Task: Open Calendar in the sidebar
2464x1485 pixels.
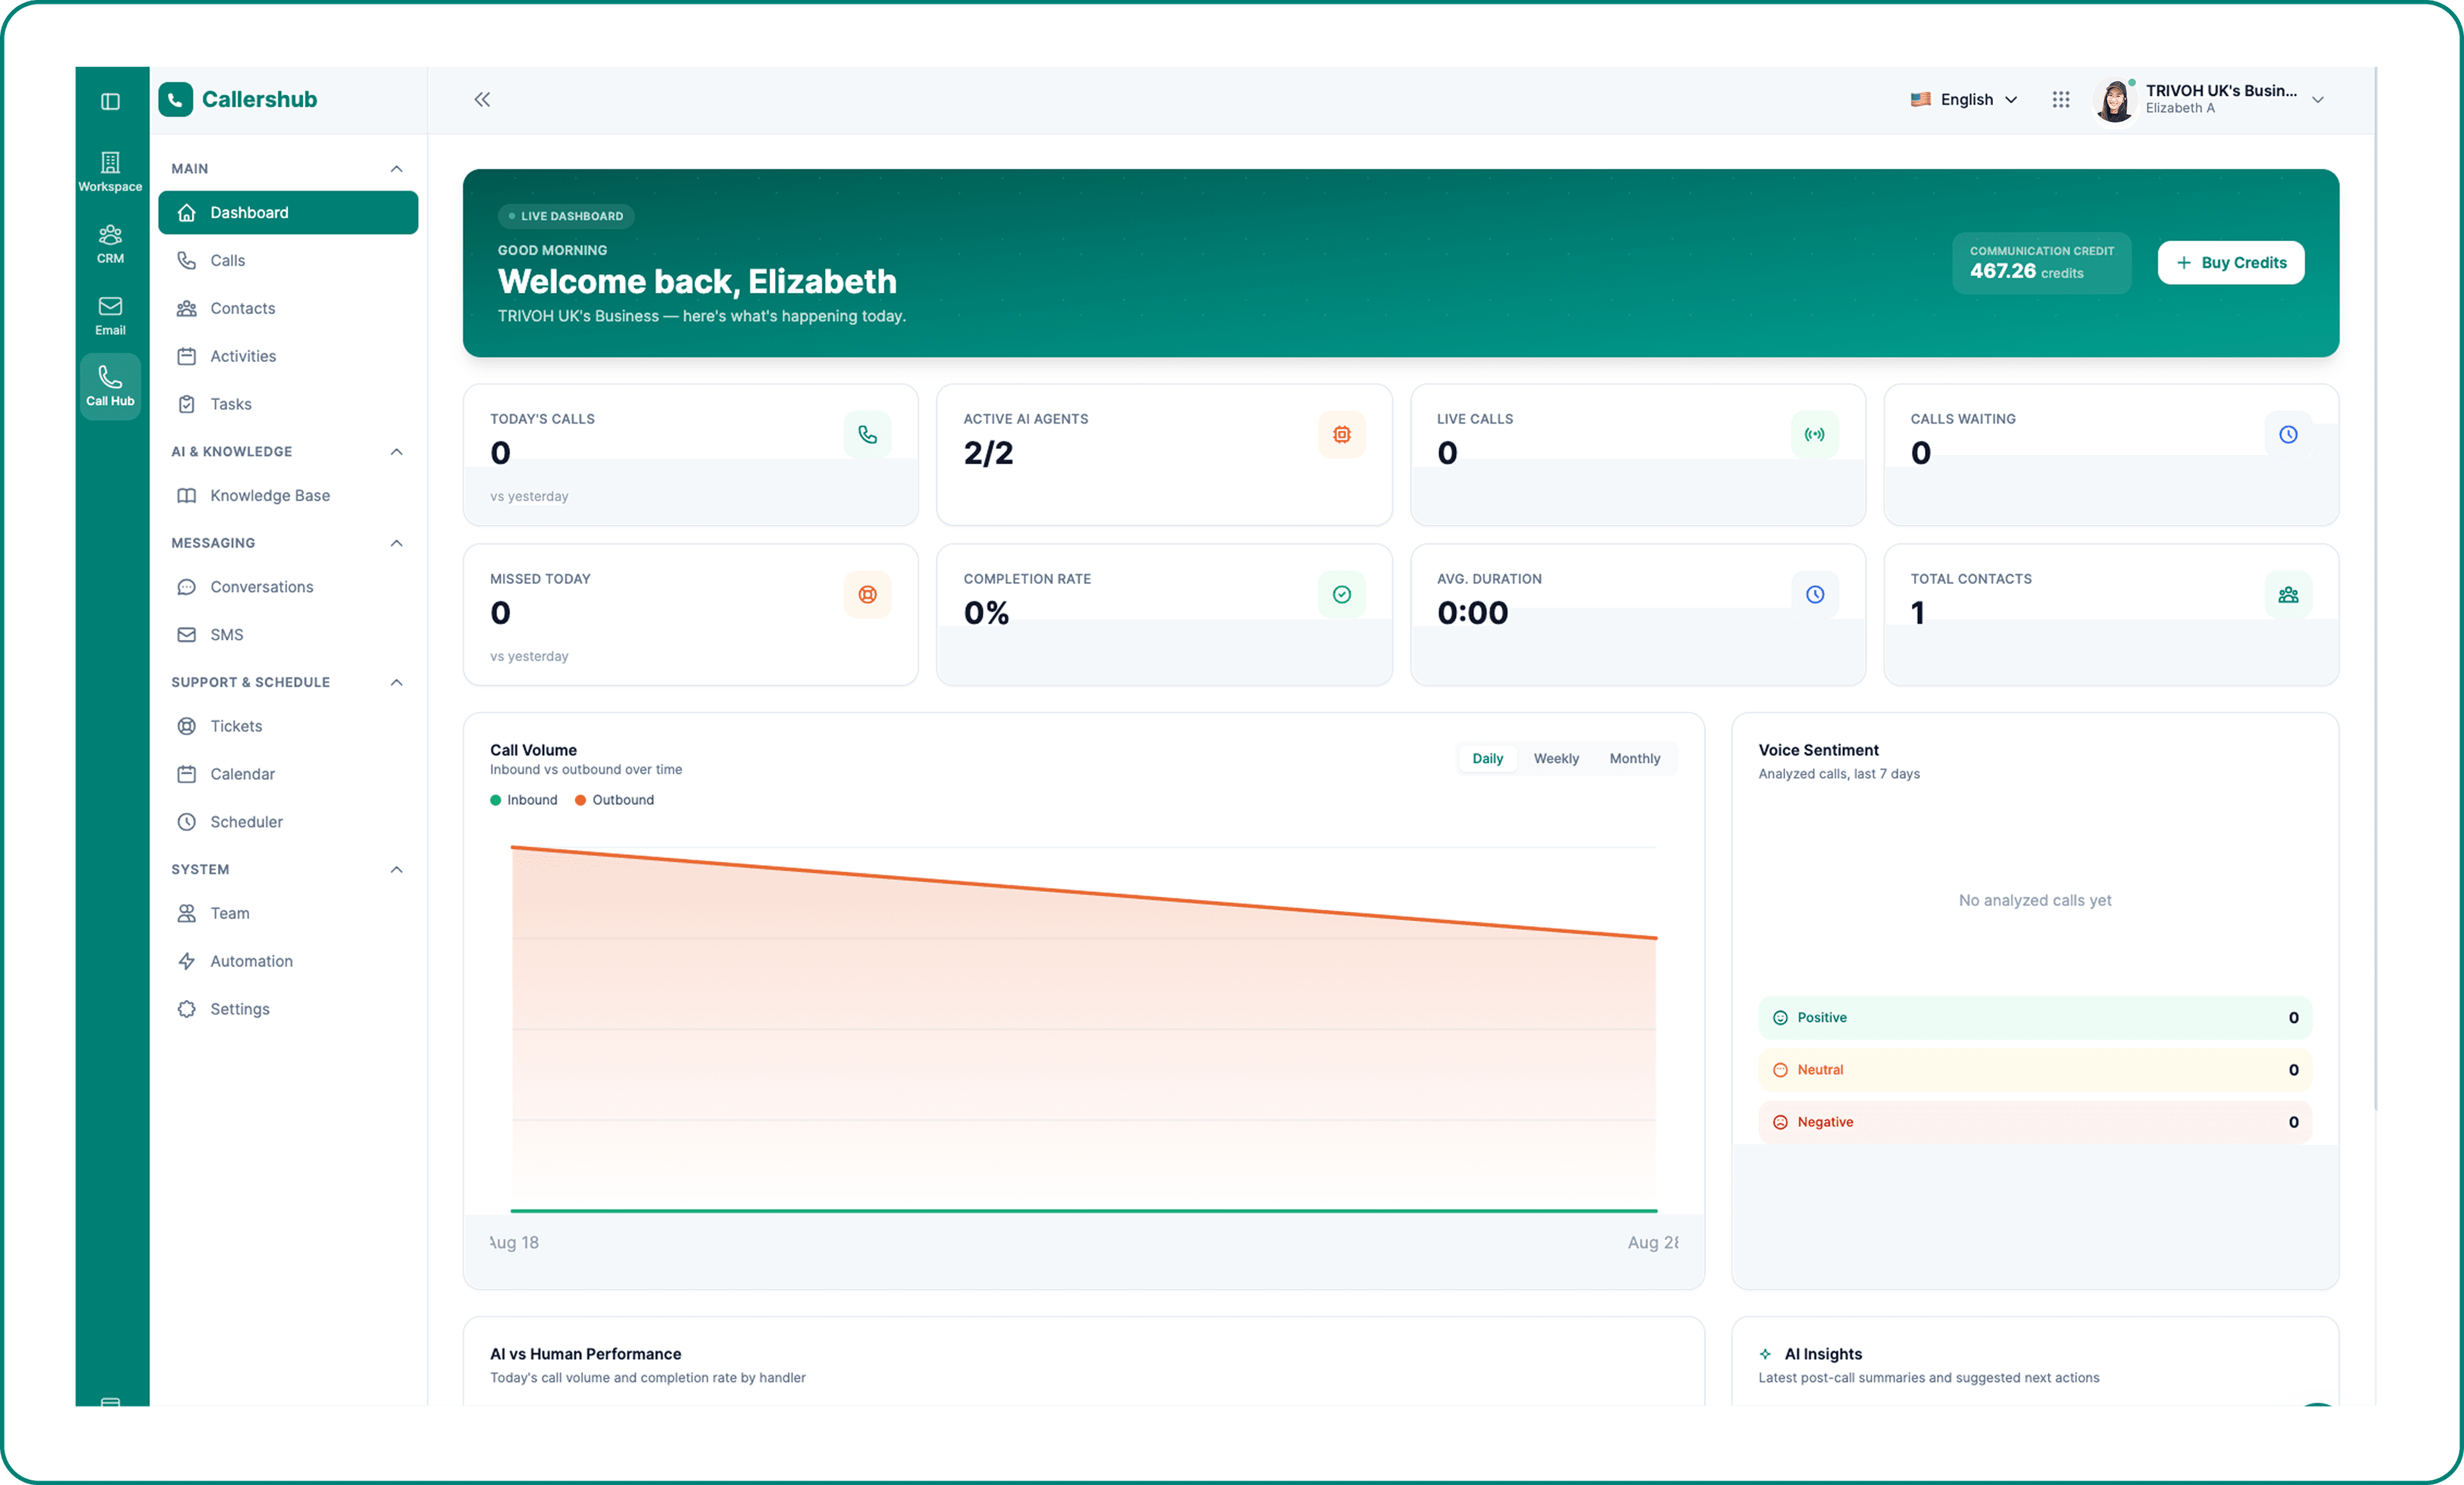Action: tap(288, 774)
